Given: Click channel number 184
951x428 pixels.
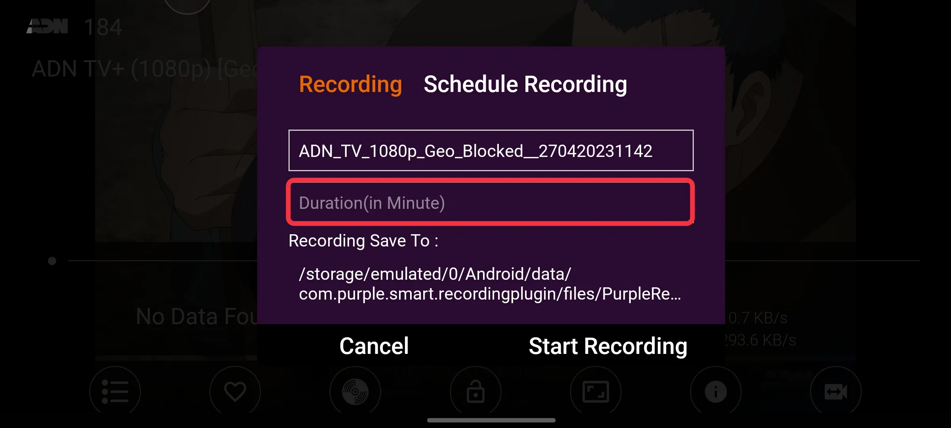Looking at the screenshot, I should (103, 27).
